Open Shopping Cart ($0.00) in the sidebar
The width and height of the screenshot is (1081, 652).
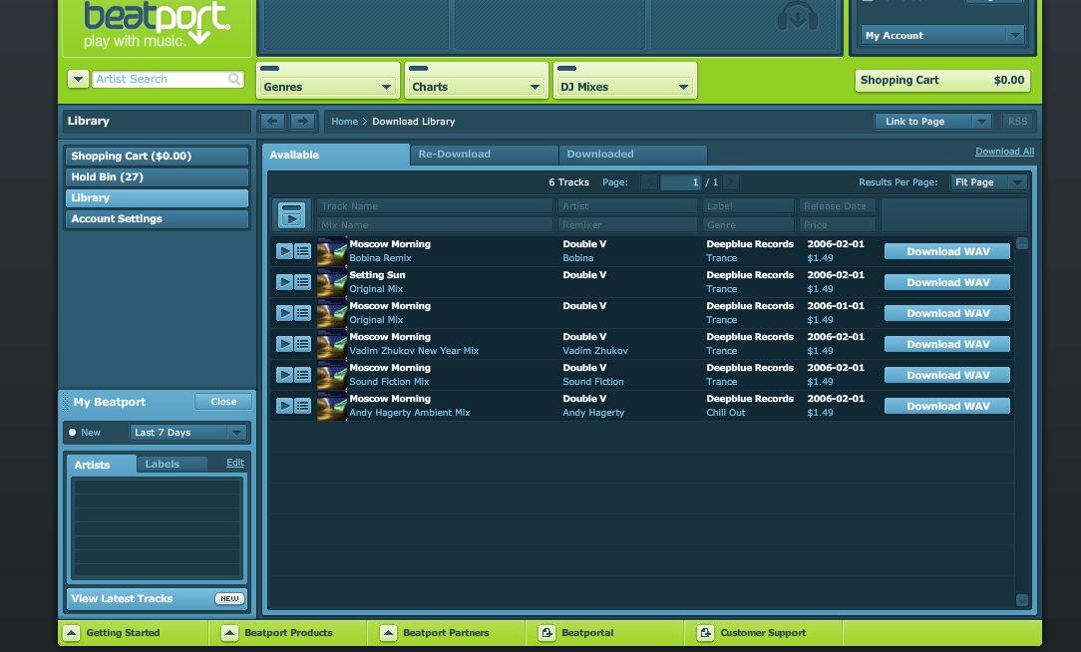[x=157, y=157]
